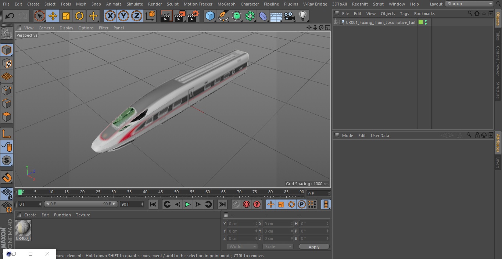
Task: Open the Layers side tab
Action: pos(498,162)
